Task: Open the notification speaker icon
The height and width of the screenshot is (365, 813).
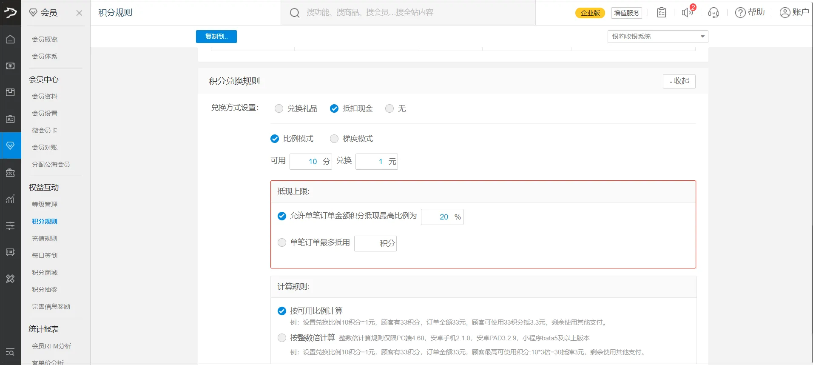Action: (x=687, y=12)
